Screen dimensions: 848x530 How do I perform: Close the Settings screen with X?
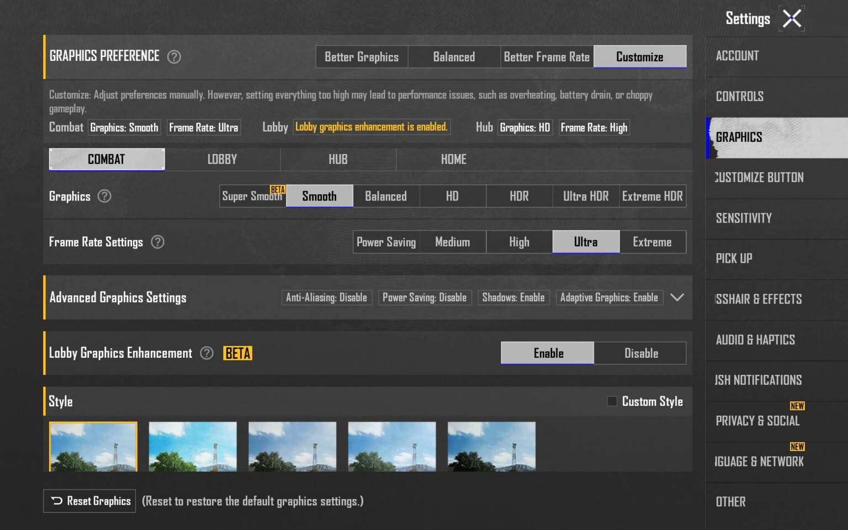[792, 19]
